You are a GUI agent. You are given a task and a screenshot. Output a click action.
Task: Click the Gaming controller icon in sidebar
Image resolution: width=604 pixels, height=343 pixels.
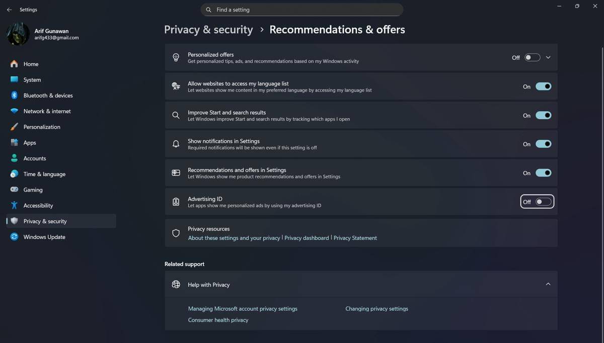tap(14, 190)
